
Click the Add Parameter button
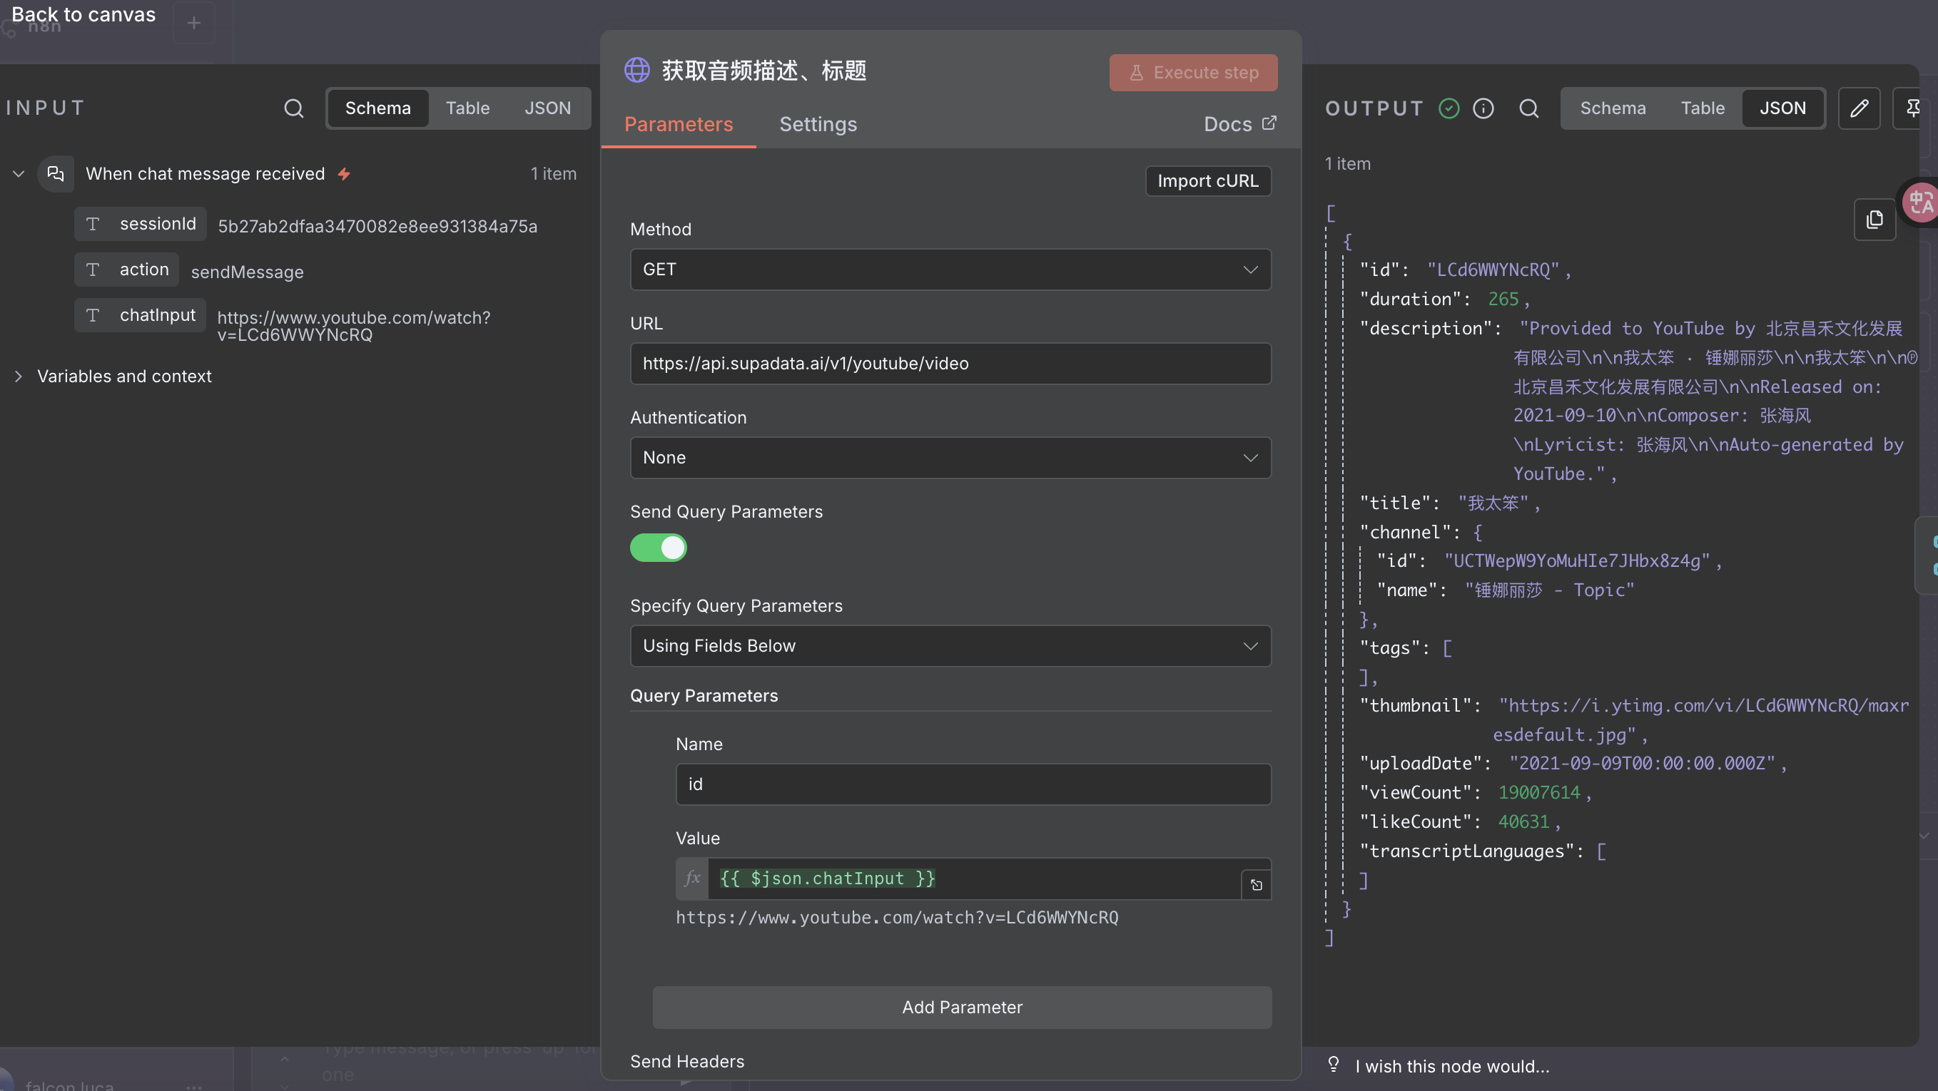coord(961,1007)
